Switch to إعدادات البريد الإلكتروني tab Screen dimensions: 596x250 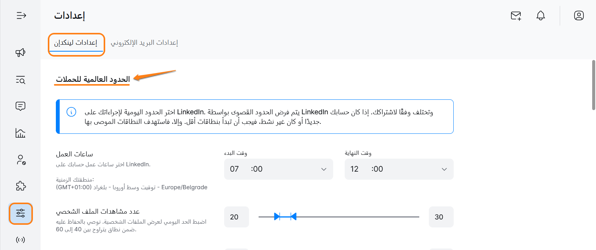[145, 42]
